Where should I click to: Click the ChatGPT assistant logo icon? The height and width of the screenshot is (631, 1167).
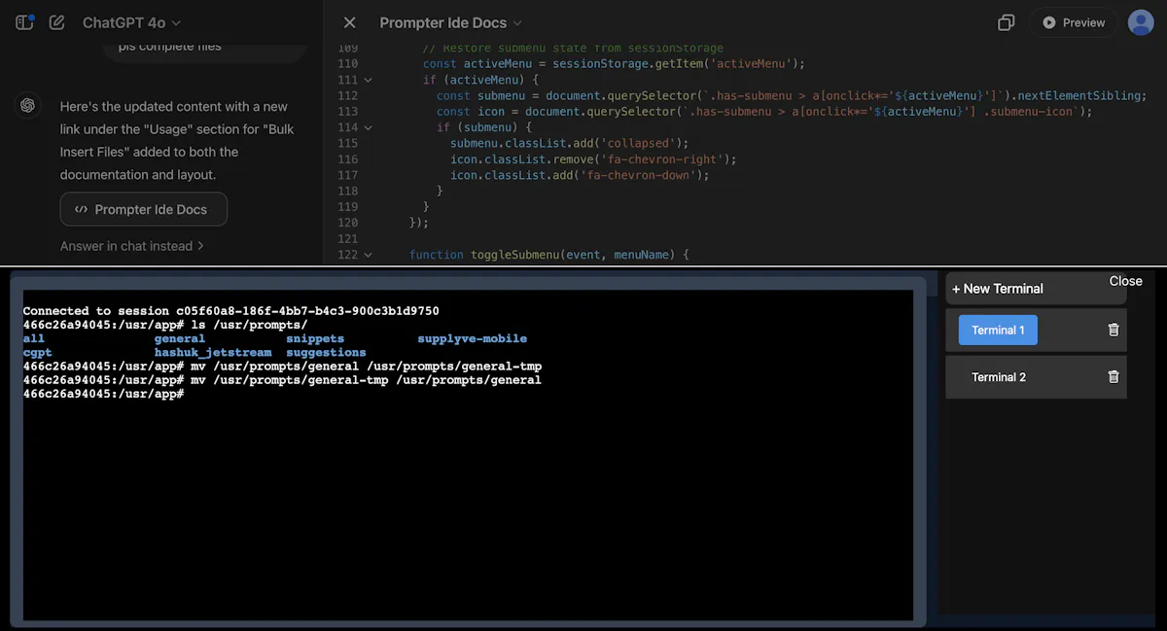tap(27, 105)
